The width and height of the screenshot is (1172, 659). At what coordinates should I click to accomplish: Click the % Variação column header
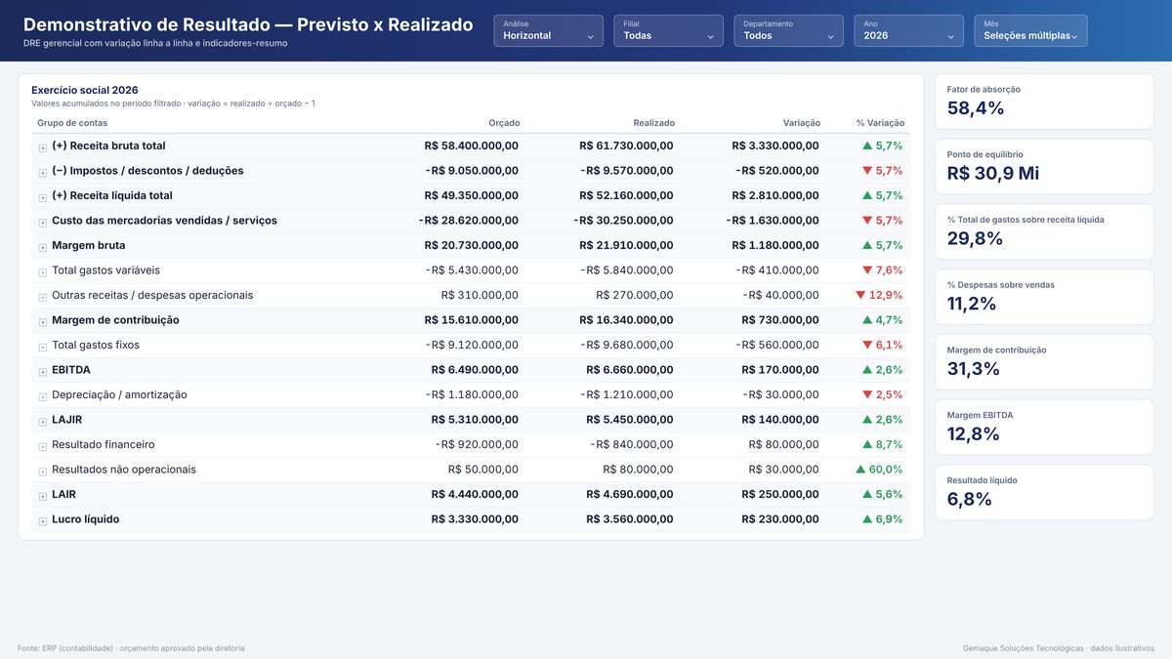(880, 123)
